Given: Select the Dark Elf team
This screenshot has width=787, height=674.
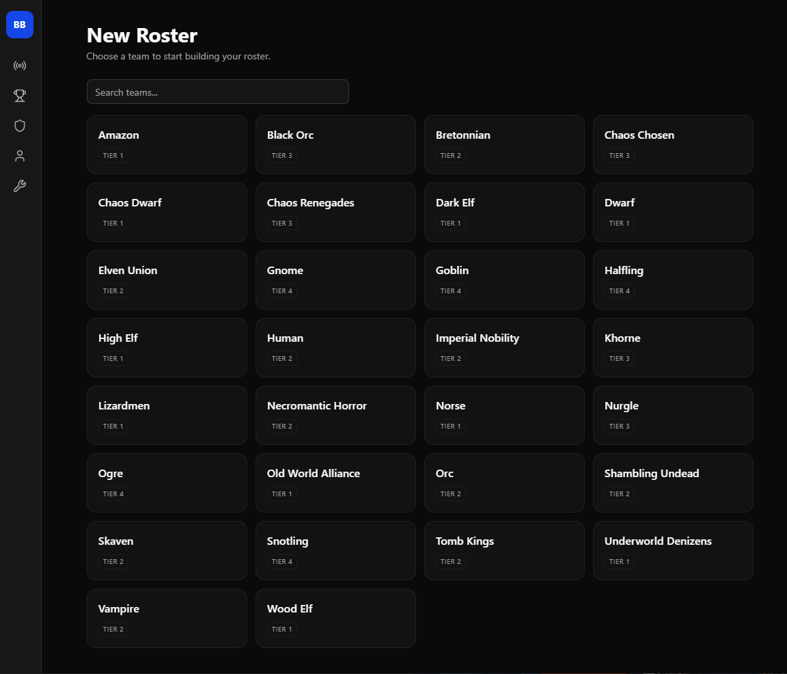Looking at the screenshot, I should 504,212.
